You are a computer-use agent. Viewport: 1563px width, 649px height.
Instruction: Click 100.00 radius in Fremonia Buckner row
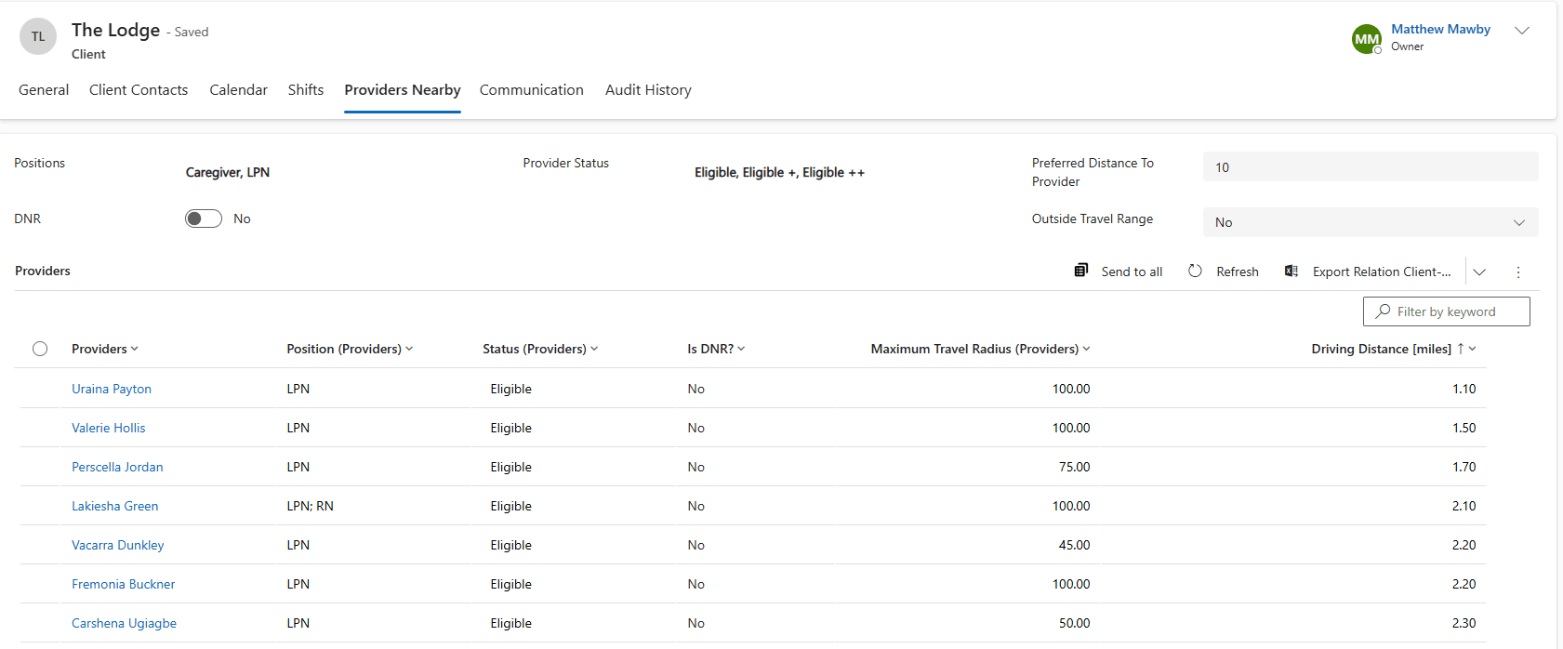[x=1071, y=584]
